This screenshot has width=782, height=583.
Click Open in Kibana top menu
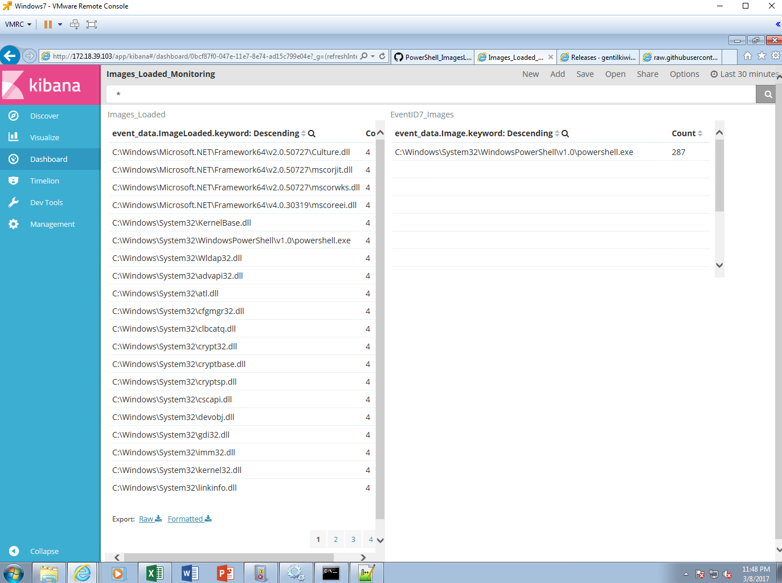click(615, 74)
